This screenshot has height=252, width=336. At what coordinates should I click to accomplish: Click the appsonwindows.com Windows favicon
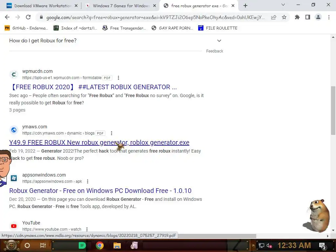tap(14, 178)
